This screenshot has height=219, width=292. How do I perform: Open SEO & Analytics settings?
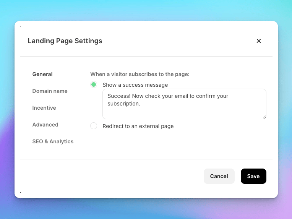point(53,141)
